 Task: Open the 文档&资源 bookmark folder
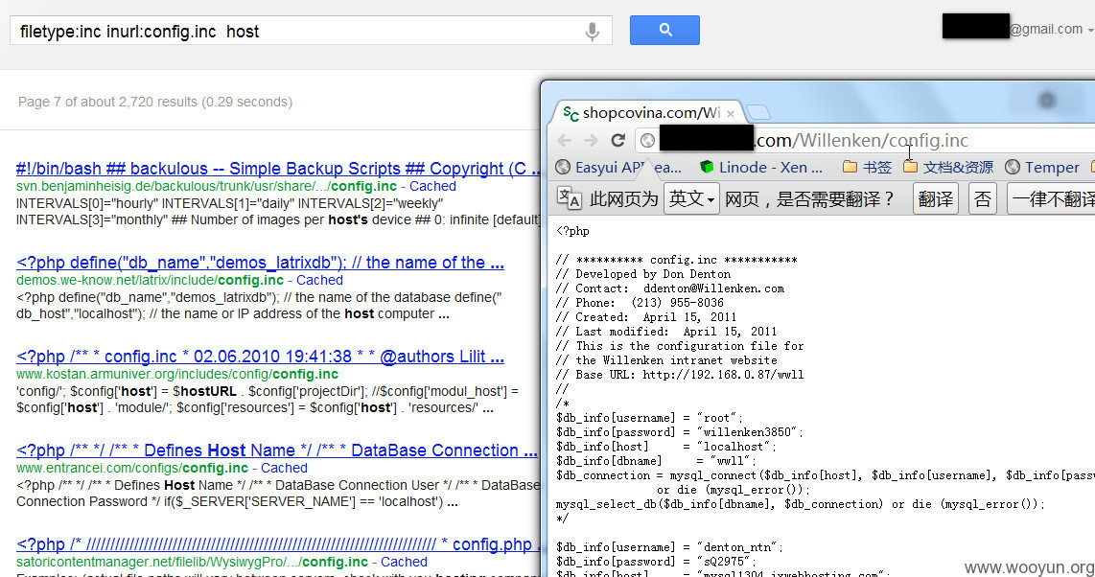tap(947, 168)
